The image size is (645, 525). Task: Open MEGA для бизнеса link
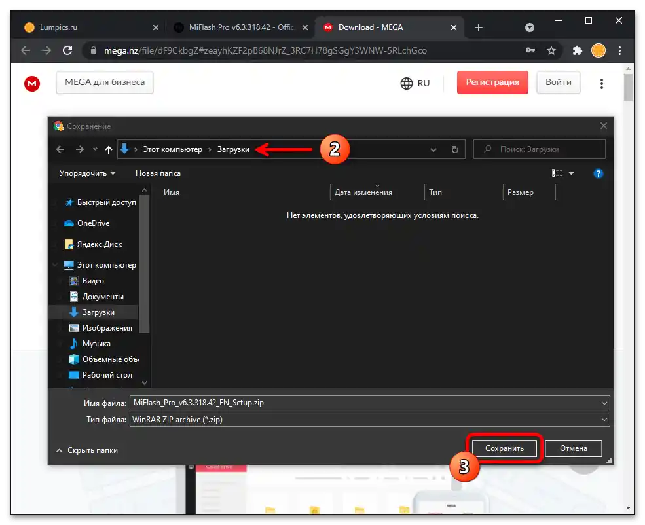point(105,82)
